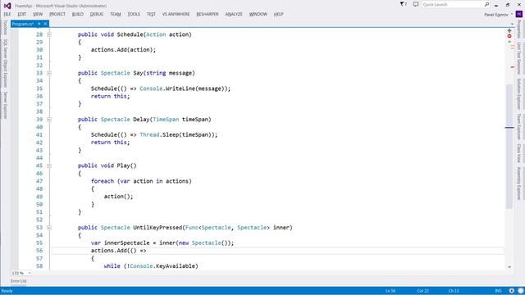Open the VIEW menu
525x295 pixels.
click(x=38, y=14)
